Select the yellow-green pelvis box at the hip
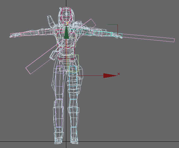Image resolution: width=179 pixels, height=148 pixels. click(73, 63)
